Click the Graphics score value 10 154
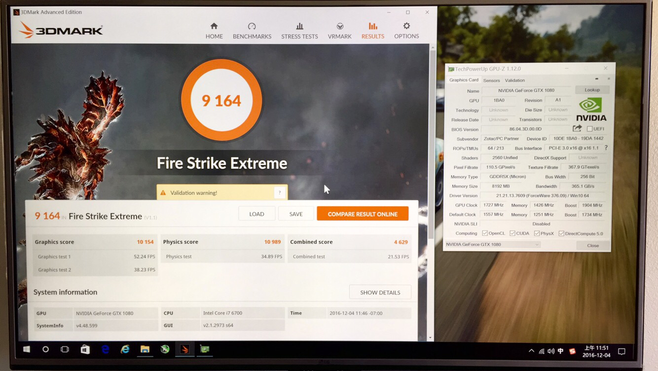The width and height of the screenshot is (658, 371). coord(145,242)
